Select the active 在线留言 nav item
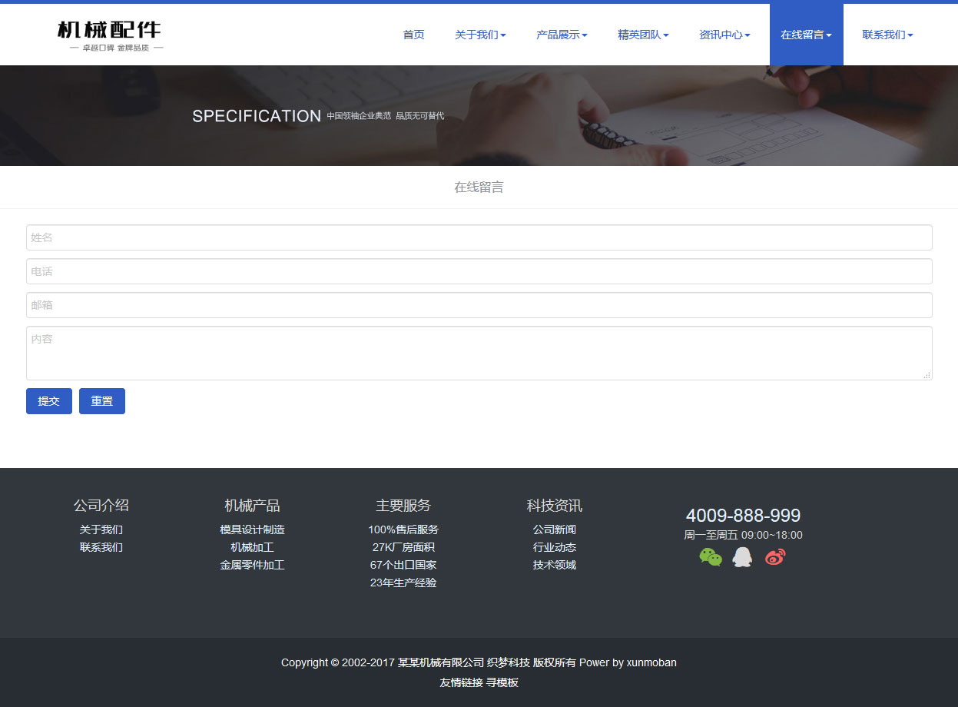The width and height of the screenshot is (958, 707). [806, 35]
